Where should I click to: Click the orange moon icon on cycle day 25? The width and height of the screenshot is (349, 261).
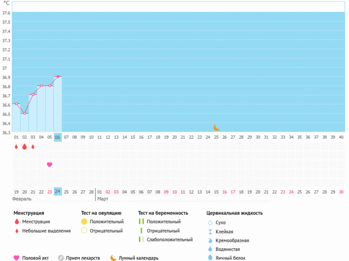coord(216,128)
